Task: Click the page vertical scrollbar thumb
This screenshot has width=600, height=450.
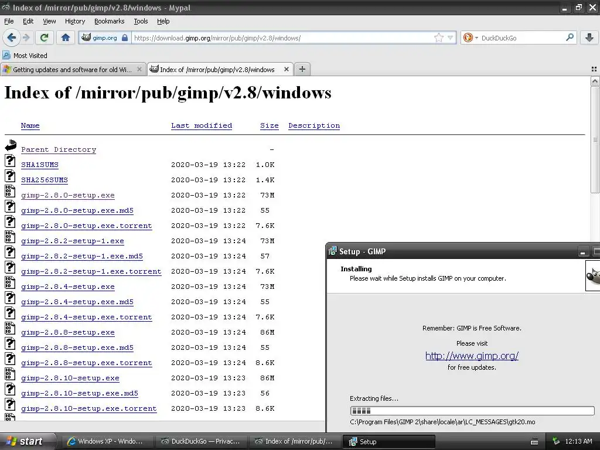Action: (595, 139)
